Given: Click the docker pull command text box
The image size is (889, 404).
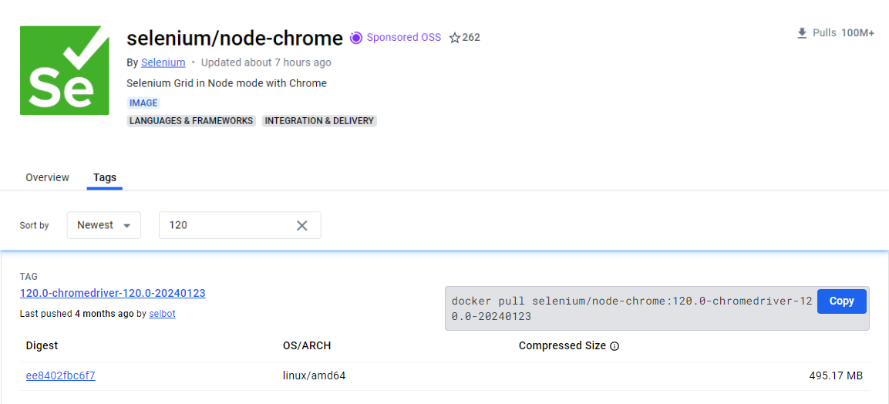Looking at the screenshot, I should (x=630, y=308).
